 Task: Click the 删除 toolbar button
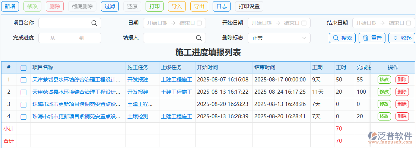pos(55,7)
